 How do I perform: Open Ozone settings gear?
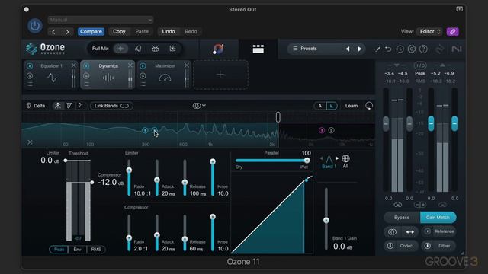click(412, 49)
